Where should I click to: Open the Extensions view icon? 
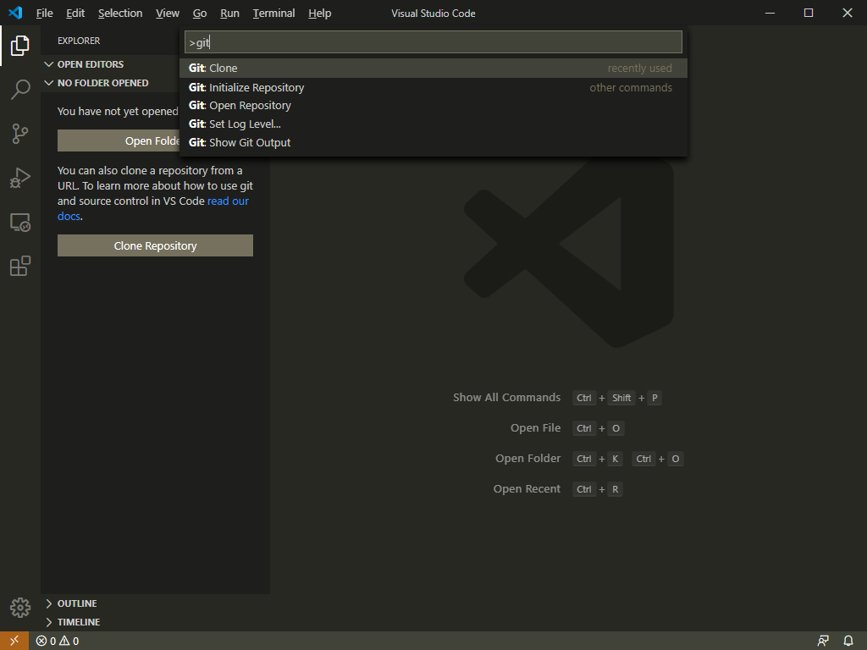20,266
